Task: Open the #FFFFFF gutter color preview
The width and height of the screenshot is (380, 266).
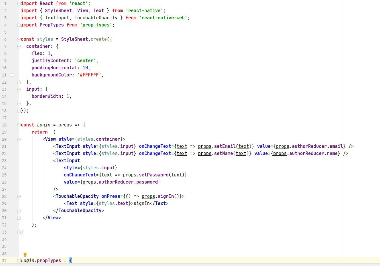Action: coord(12,75)
